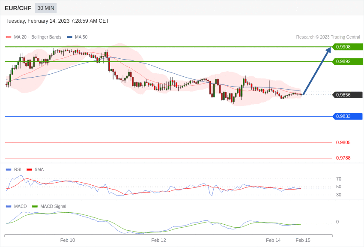
Task: Click the 9MA legend label
Action: pos(39,170)
